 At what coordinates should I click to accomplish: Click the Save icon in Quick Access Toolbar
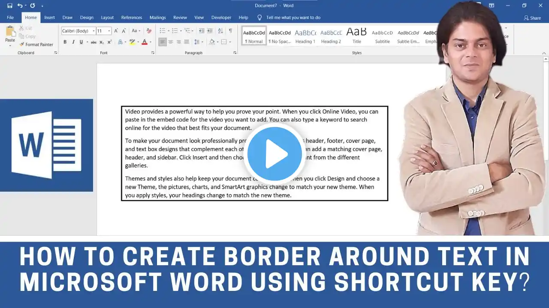pos(10,6)
